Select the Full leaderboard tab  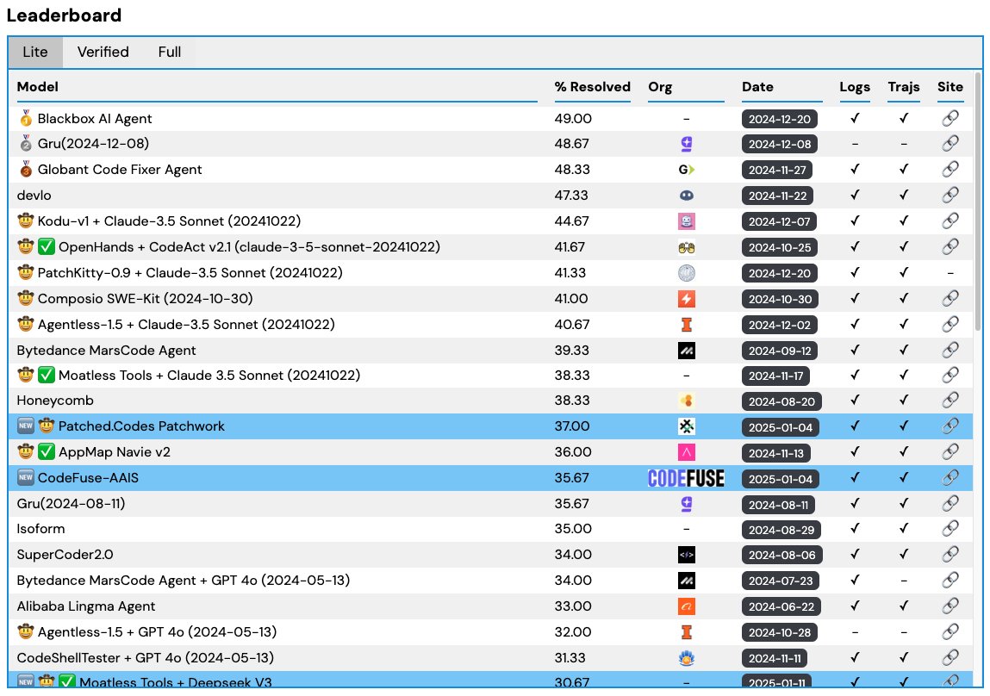click(169, 52)
